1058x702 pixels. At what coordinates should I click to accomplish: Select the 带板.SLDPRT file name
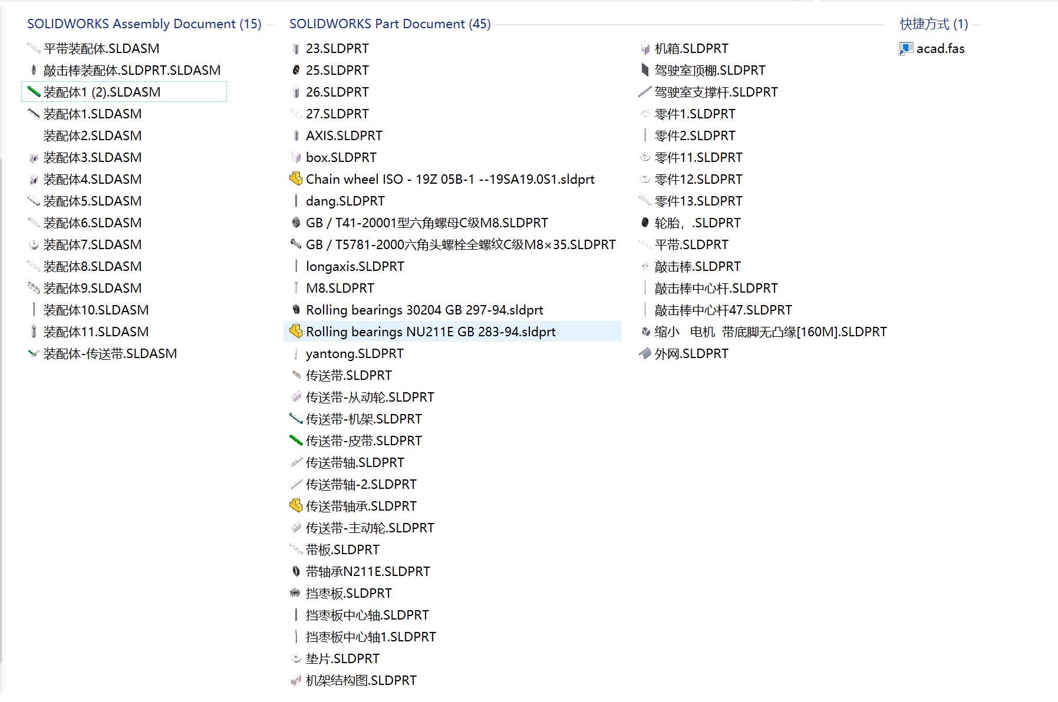pos(343,549)
